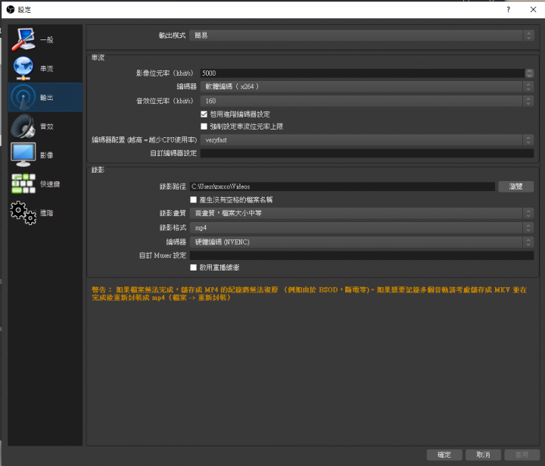Click the 錄影 section heading

pyautogui.click(x=98, y=170)
